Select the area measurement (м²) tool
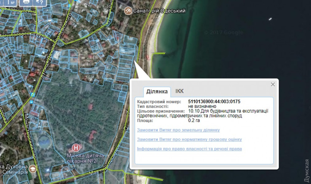This screenshot has width=311, height=184. point(12,2)
